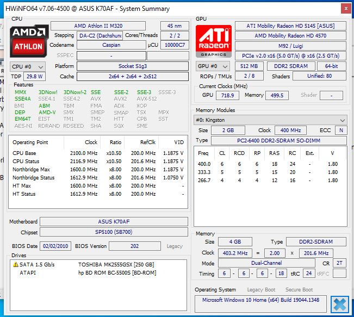Click the M92 / Luigi GPU codename field
The width and height of the screenshot is (354, 317).
click(290, 46)
